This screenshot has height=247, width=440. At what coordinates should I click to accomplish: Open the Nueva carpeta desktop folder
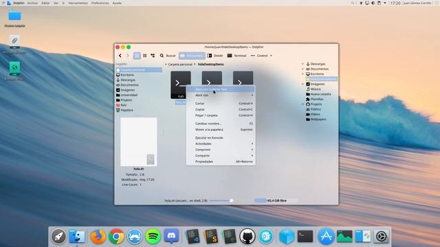(14, 19)
